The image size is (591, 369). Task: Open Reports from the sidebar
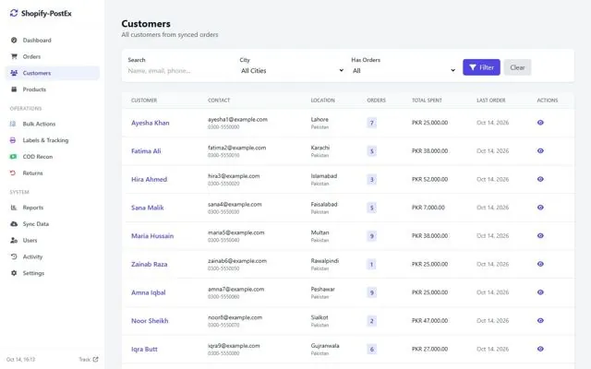point(53,207)
